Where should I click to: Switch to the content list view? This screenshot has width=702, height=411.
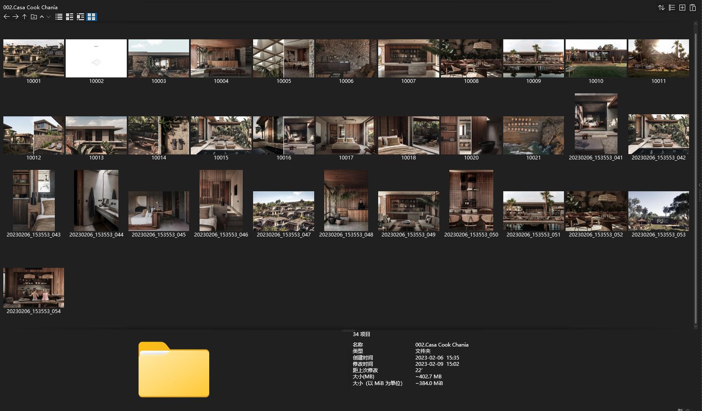tap(81, 17)
